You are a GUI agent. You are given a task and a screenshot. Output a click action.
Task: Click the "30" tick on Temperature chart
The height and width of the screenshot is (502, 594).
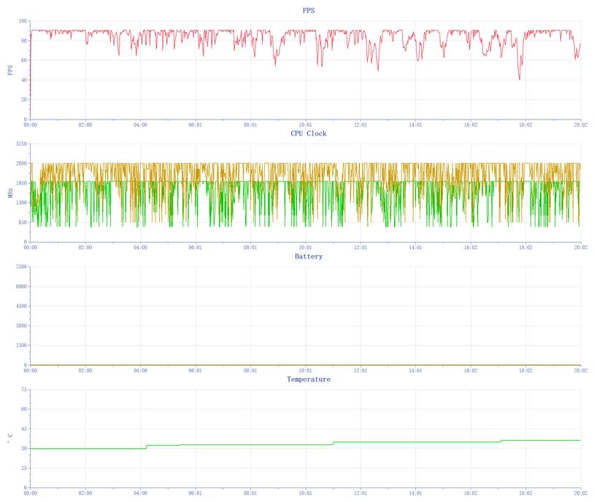[24, 449]
